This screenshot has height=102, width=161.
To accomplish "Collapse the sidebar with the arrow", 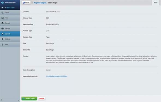I will (x=19, y=100).
